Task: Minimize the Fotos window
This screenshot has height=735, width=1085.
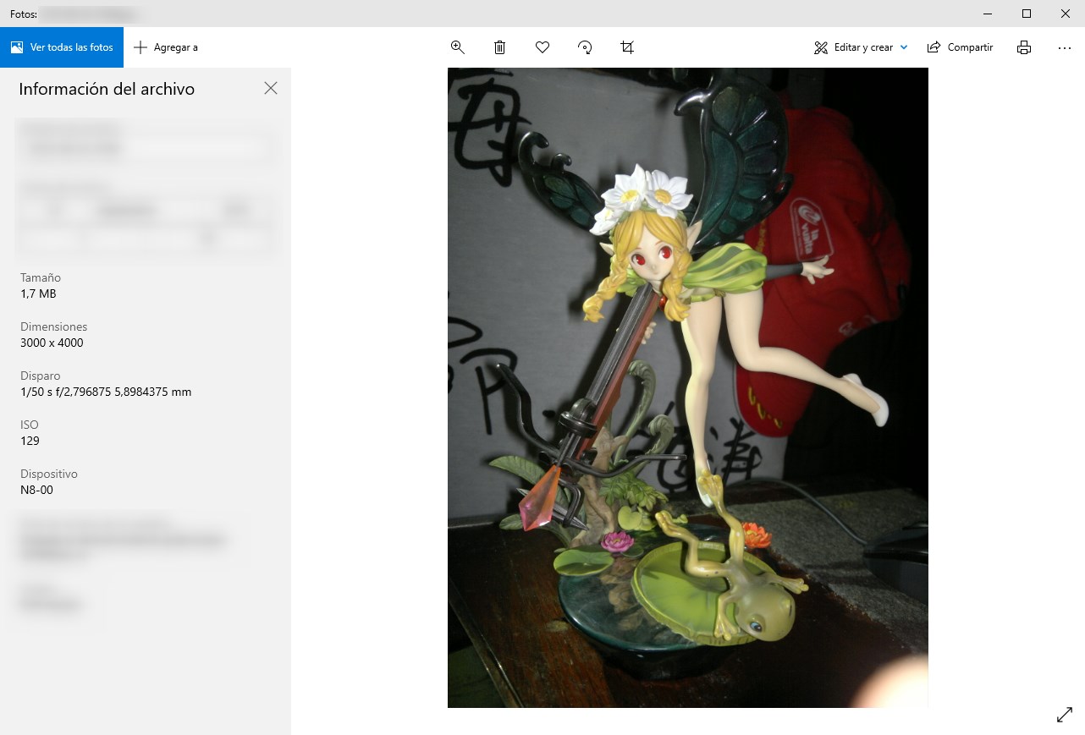Action: click(x=988, y=14)
